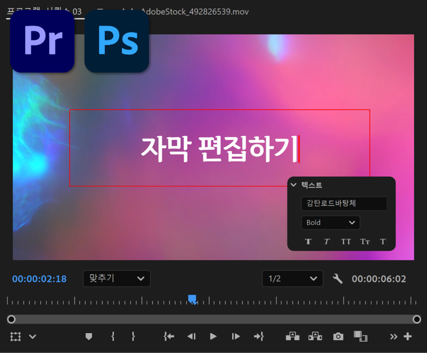Click the current timecode 00:00:02:18
The image size is (427, 353).
pos(39,278)
